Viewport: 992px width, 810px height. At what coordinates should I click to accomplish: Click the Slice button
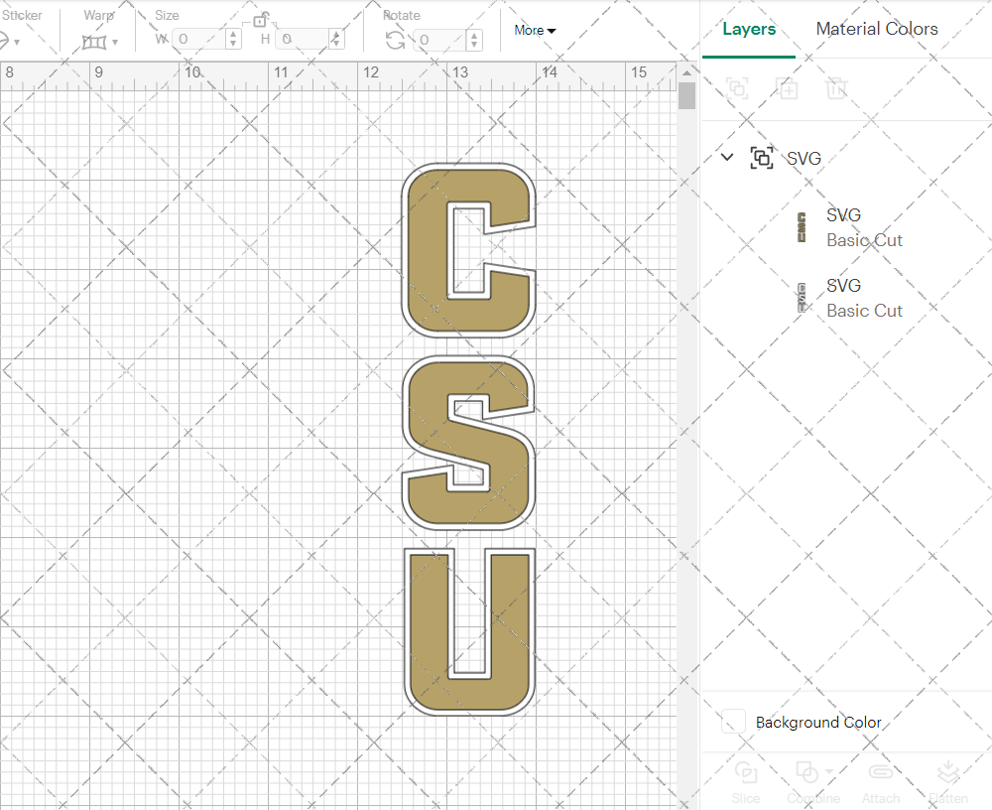746,783
